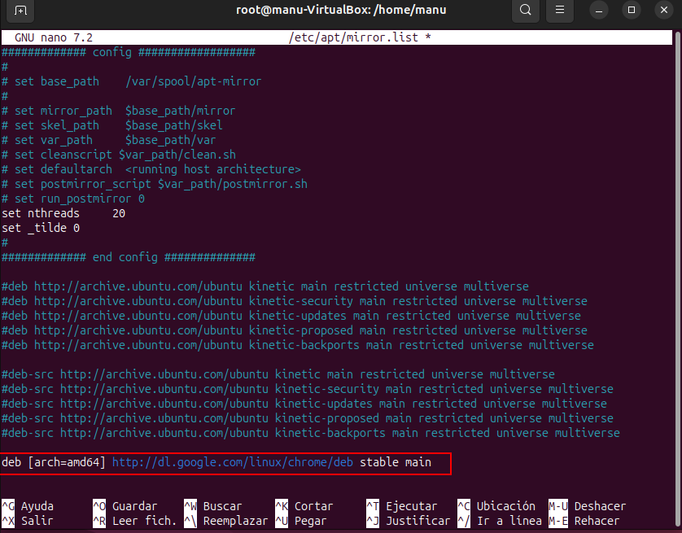Minimize the terminal window
Screen dimensions: 682x533
click(x=601, y=11)
